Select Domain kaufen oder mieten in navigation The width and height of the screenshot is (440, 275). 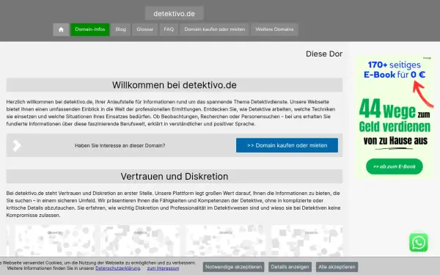pyautogui.click(x=215, y=29)
